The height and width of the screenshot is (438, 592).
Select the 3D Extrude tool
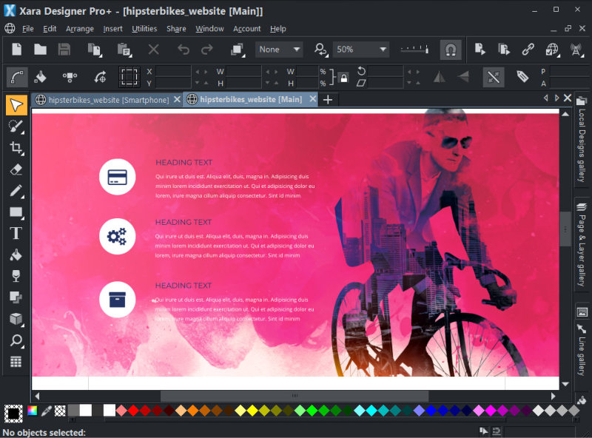16,317
